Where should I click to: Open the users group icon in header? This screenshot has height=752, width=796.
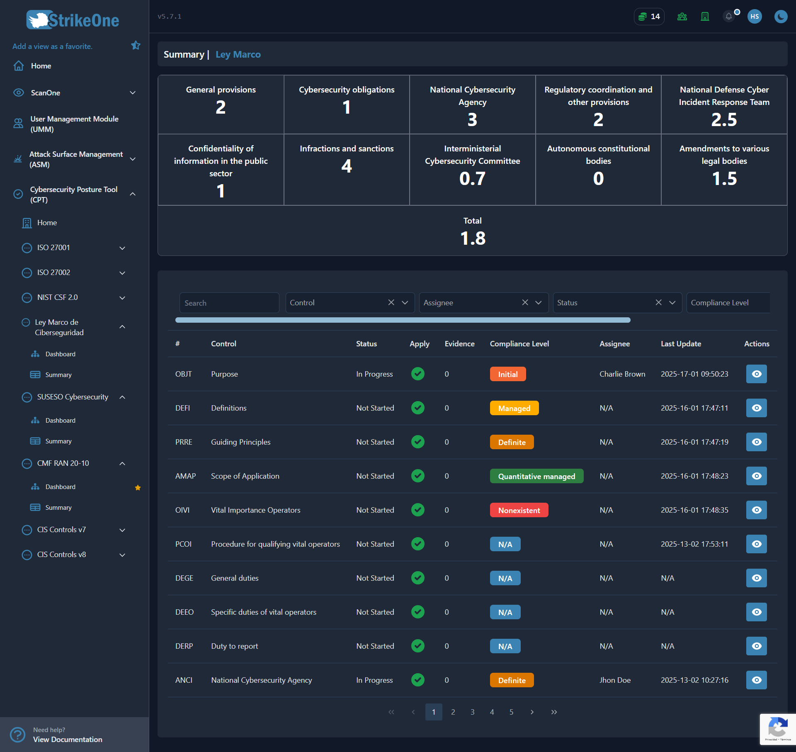[682, 17]
